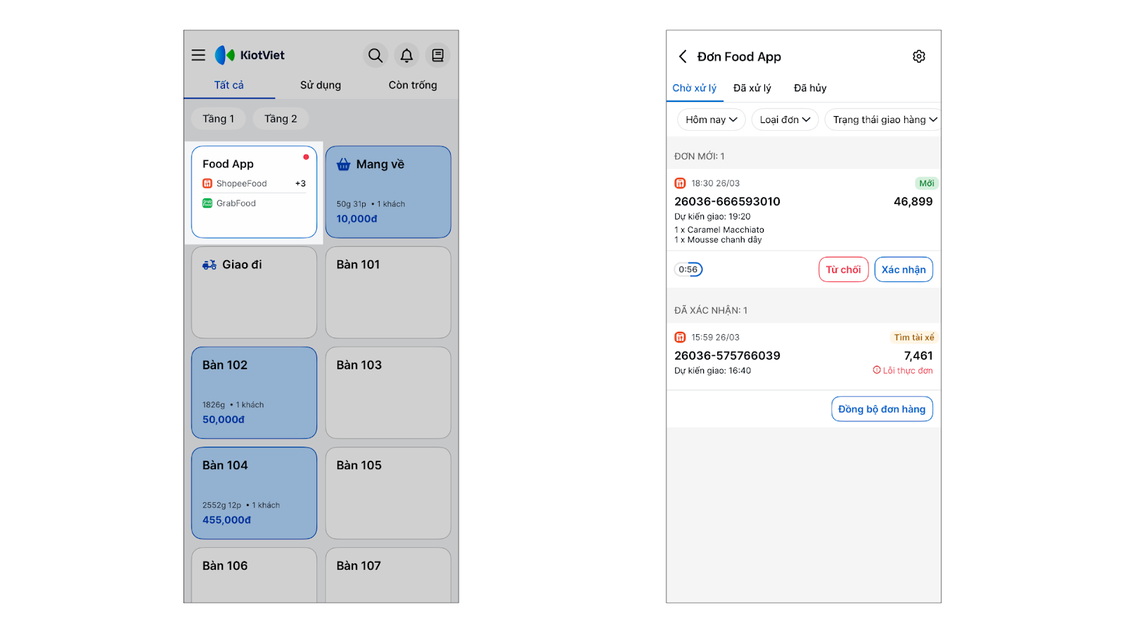Click the scooter icon on Giao đi
Screen dimensions: 1125x633
tap(210, 265)
